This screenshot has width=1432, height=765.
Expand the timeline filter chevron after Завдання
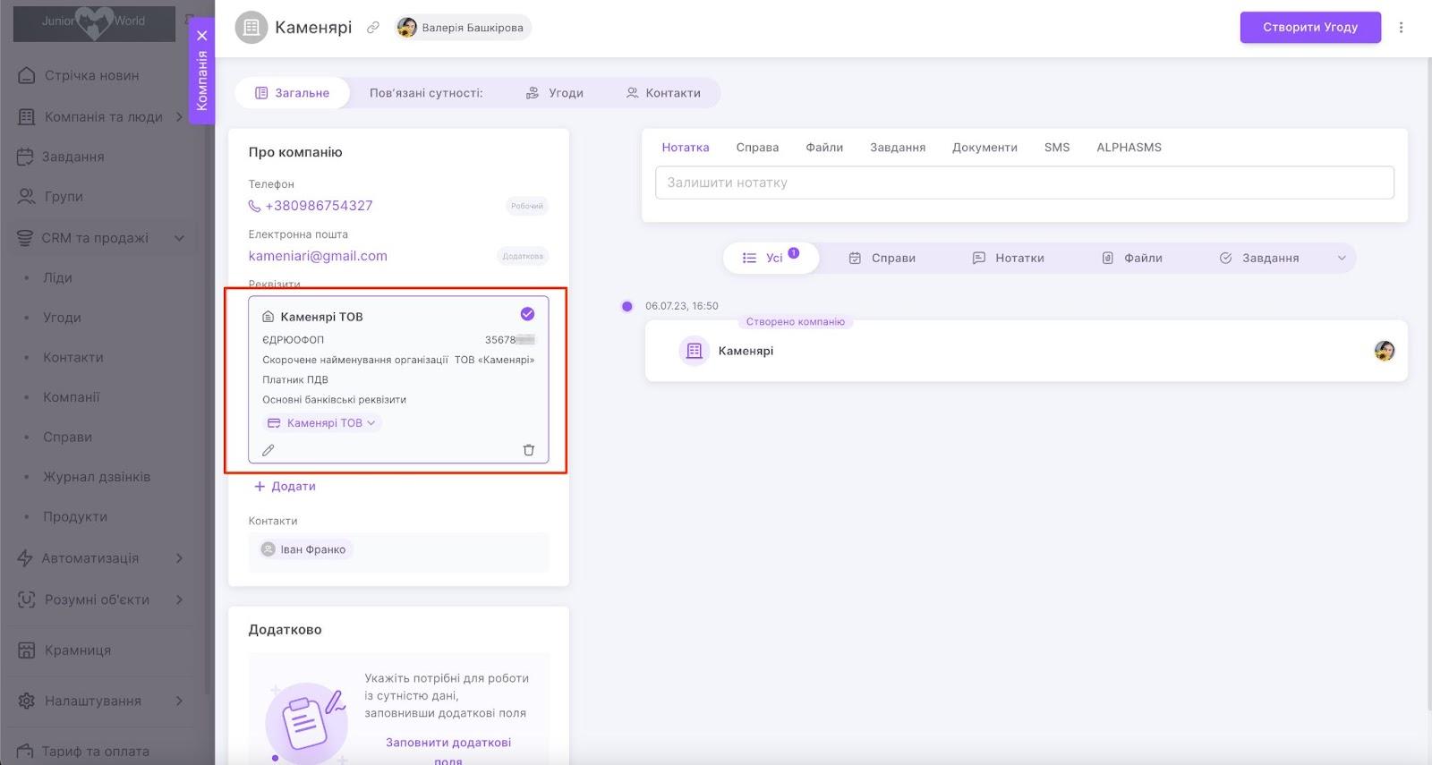pos(1341,258)
